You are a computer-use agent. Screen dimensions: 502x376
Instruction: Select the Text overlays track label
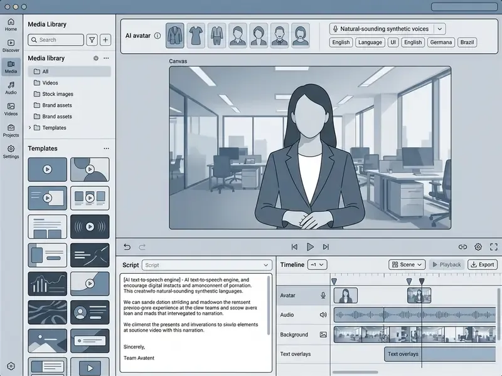(296, 354)
